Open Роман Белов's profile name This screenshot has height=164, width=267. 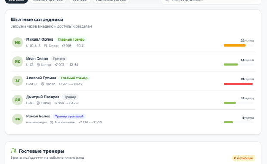click(38, 116)
